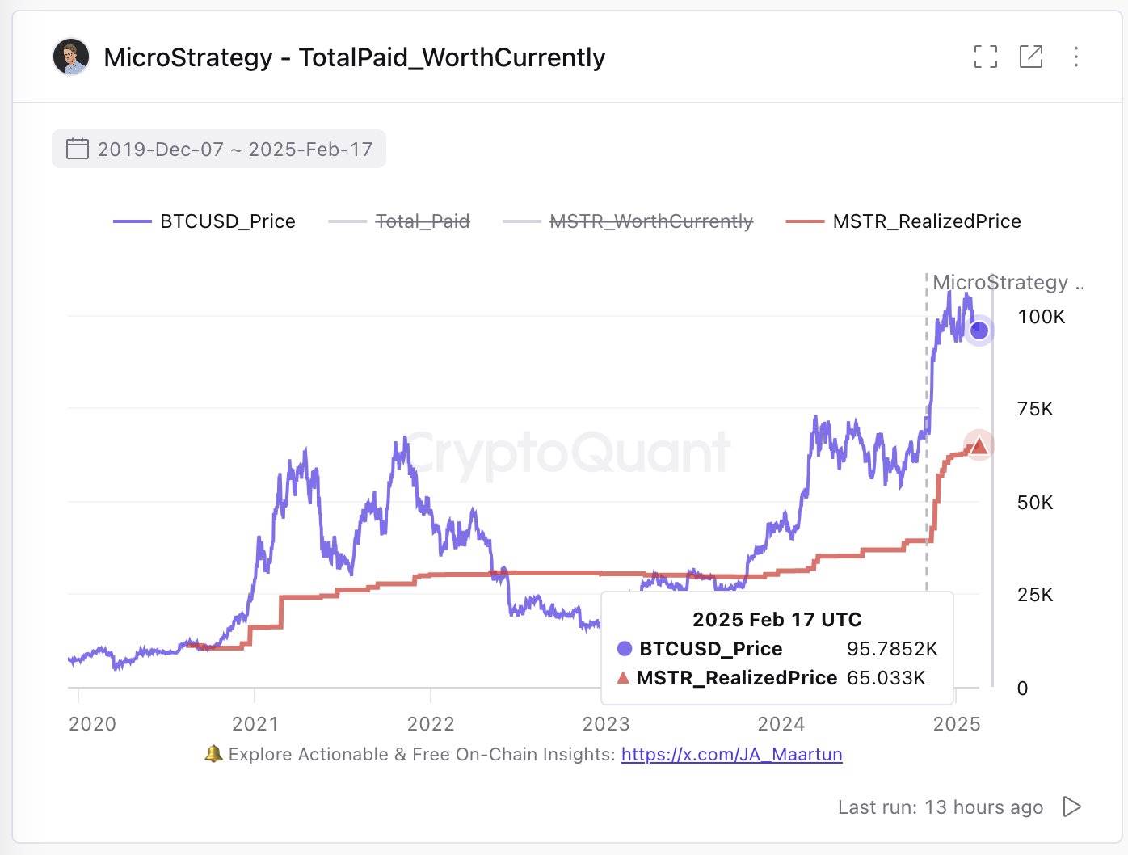Click the Last run: 13 hours ago text
1128x855 pixels.
940,806
